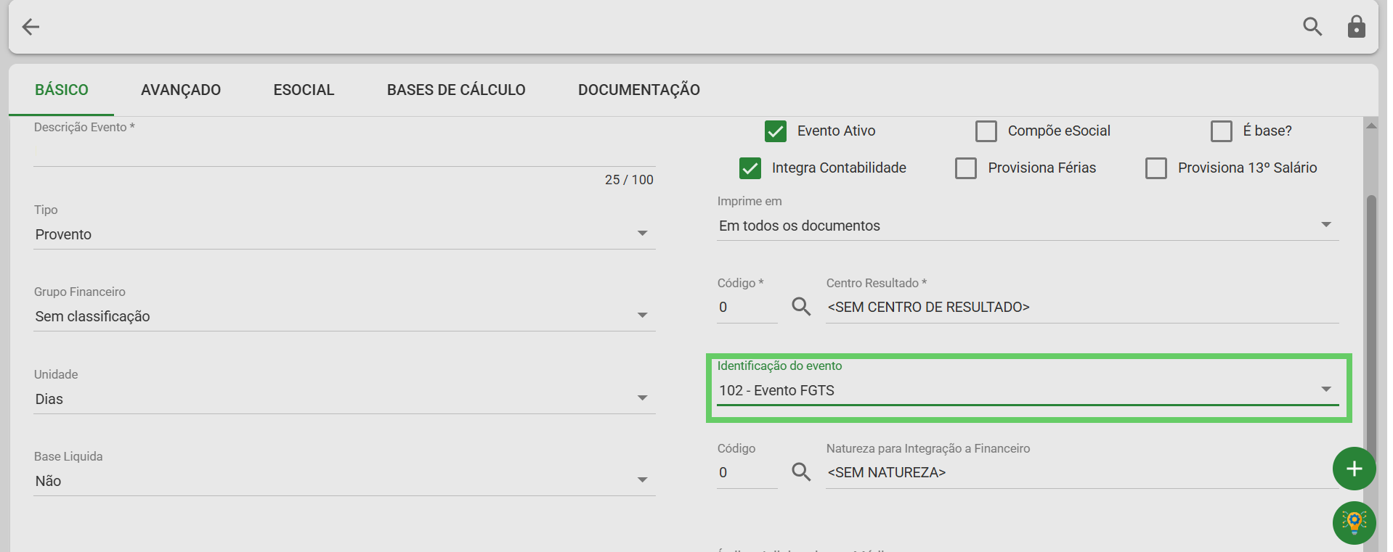
Task: Click the padlock icon in header
Action: [1356, 27]
